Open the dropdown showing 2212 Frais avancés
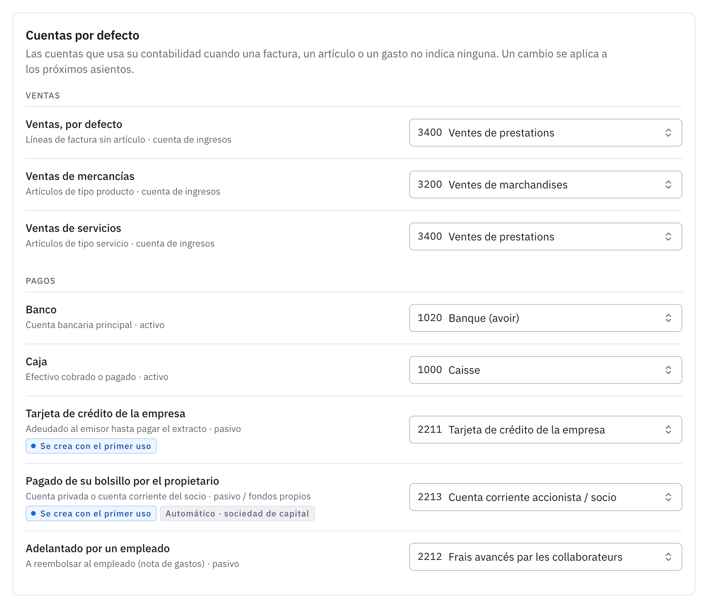 (x=545, y=557)
